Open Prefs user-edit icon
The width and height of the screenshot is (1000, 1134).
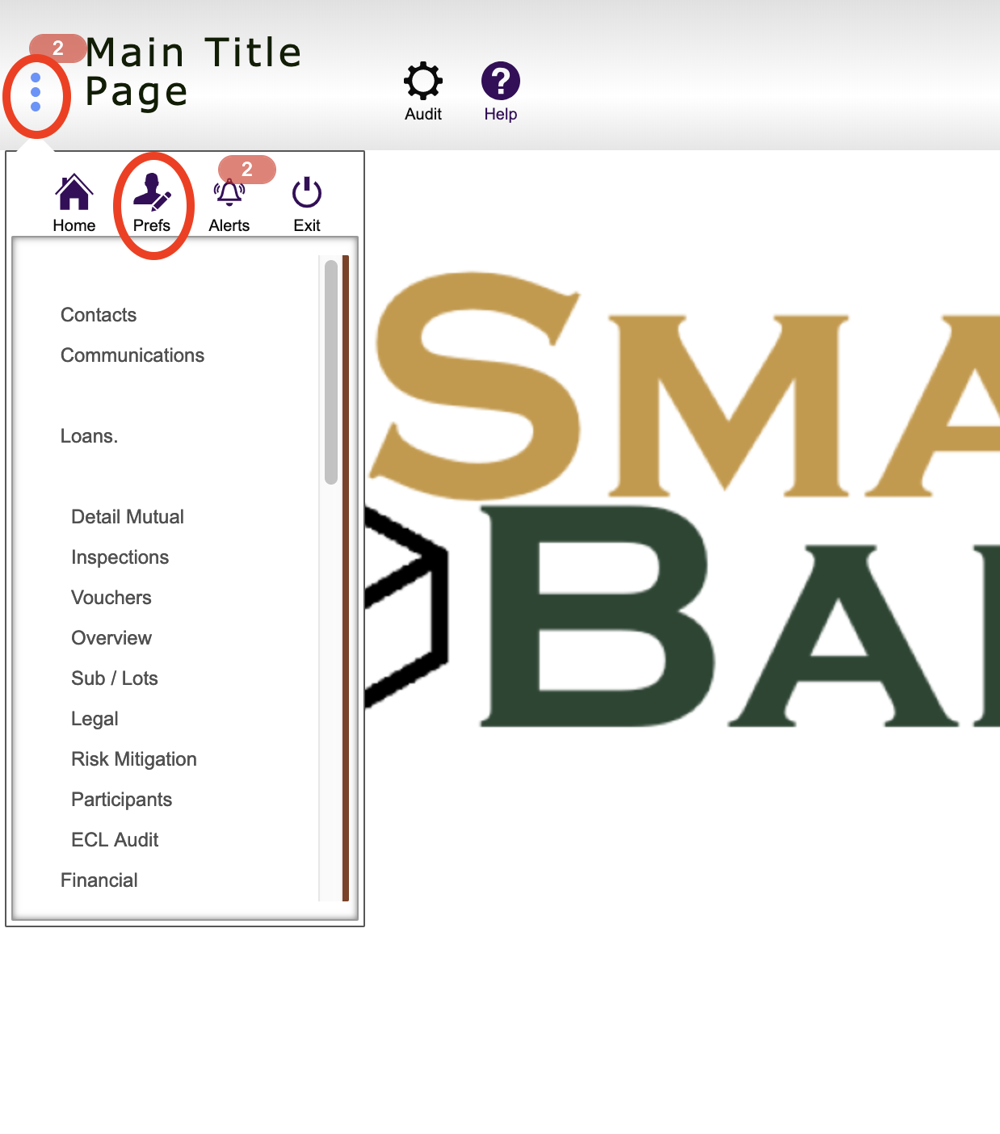152,193
